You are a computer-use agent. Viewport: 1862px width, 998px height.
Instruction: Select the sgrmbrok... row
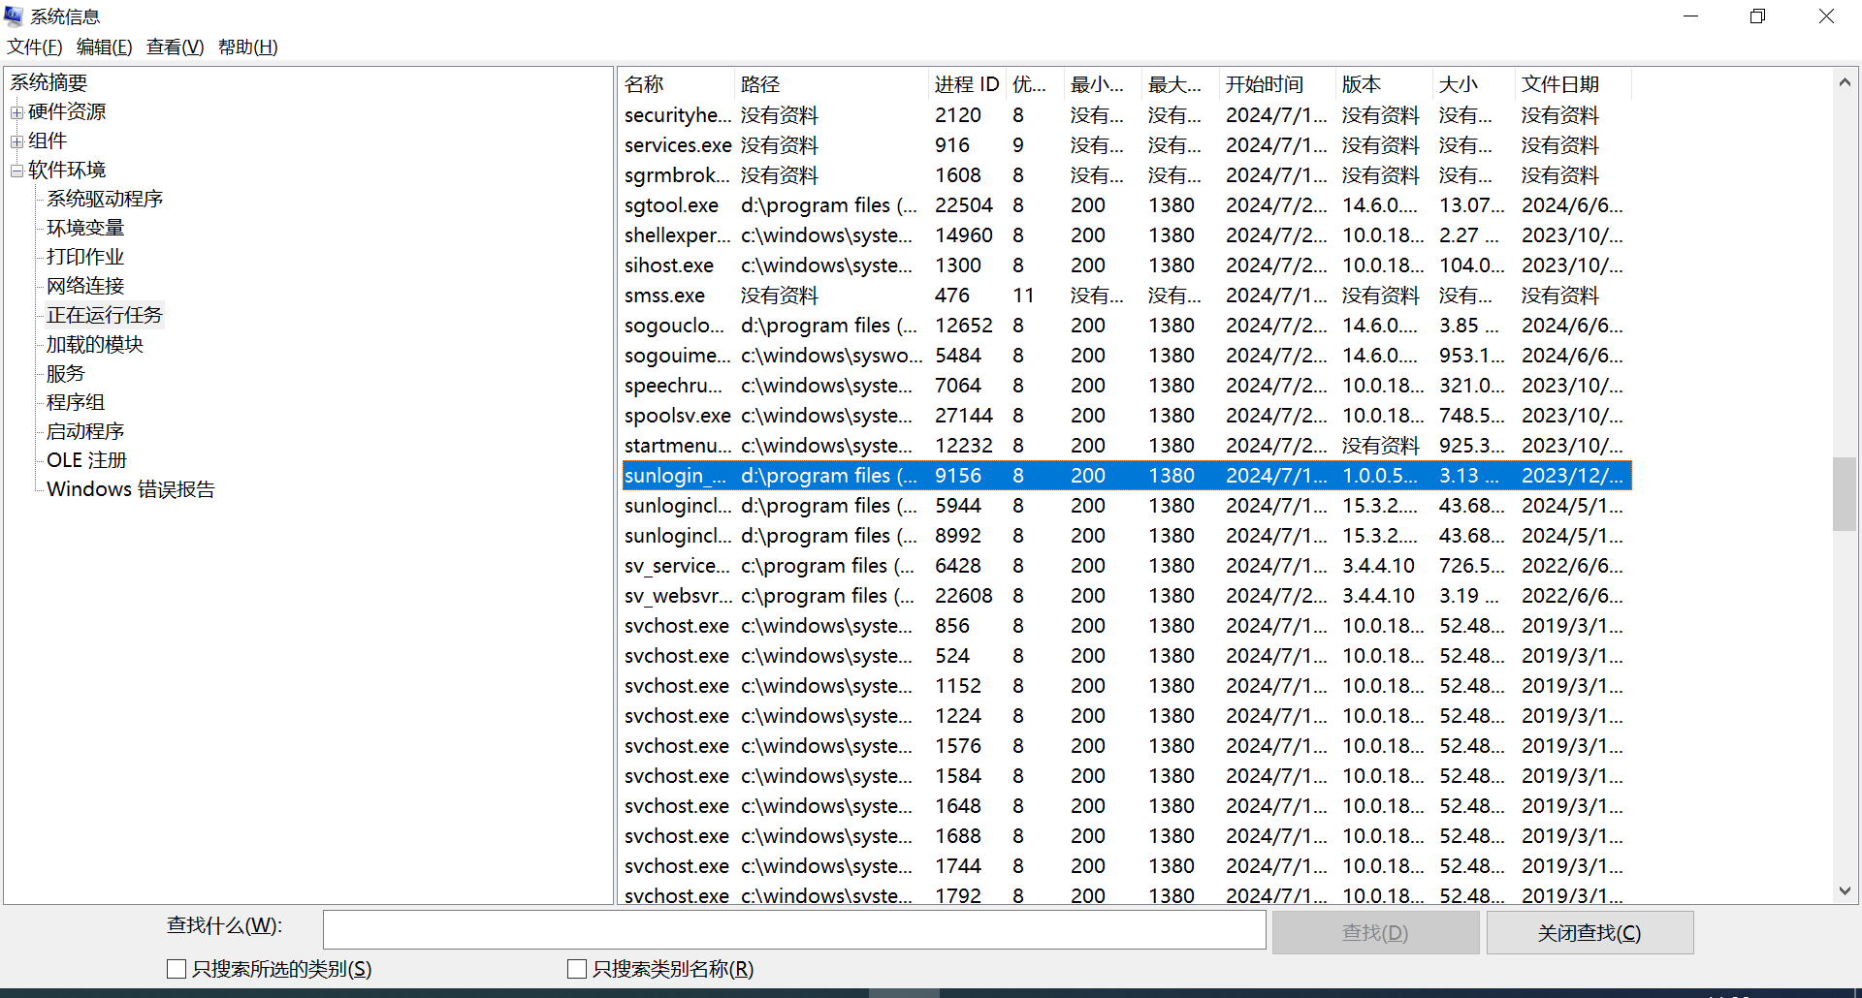point(1126,175)
